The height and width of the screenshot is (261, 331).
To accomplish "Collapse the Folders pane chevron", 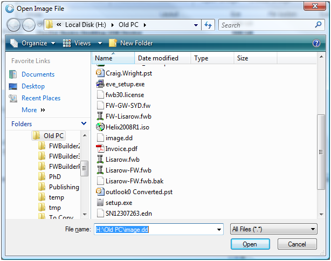I will [x=84, y=123].
